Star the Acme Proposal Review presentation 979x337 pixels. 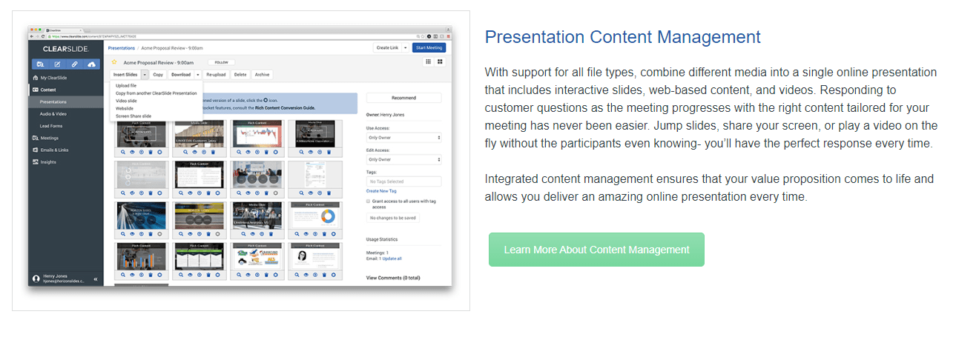pos(114,62)
